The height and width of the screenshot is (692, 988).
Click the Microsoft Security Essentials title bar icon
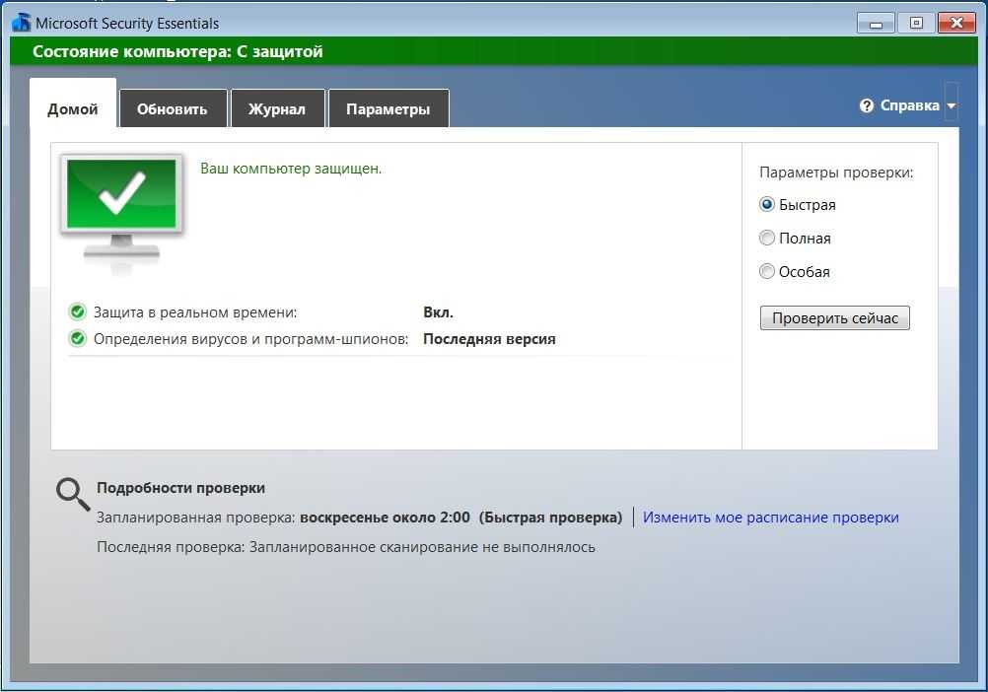tap(22, 23)
